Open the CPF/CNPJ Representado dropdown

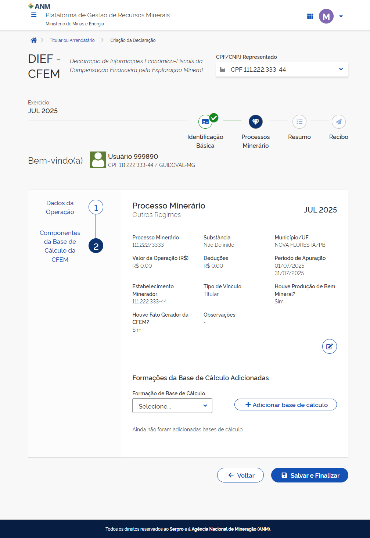click(x=282, y=70)
